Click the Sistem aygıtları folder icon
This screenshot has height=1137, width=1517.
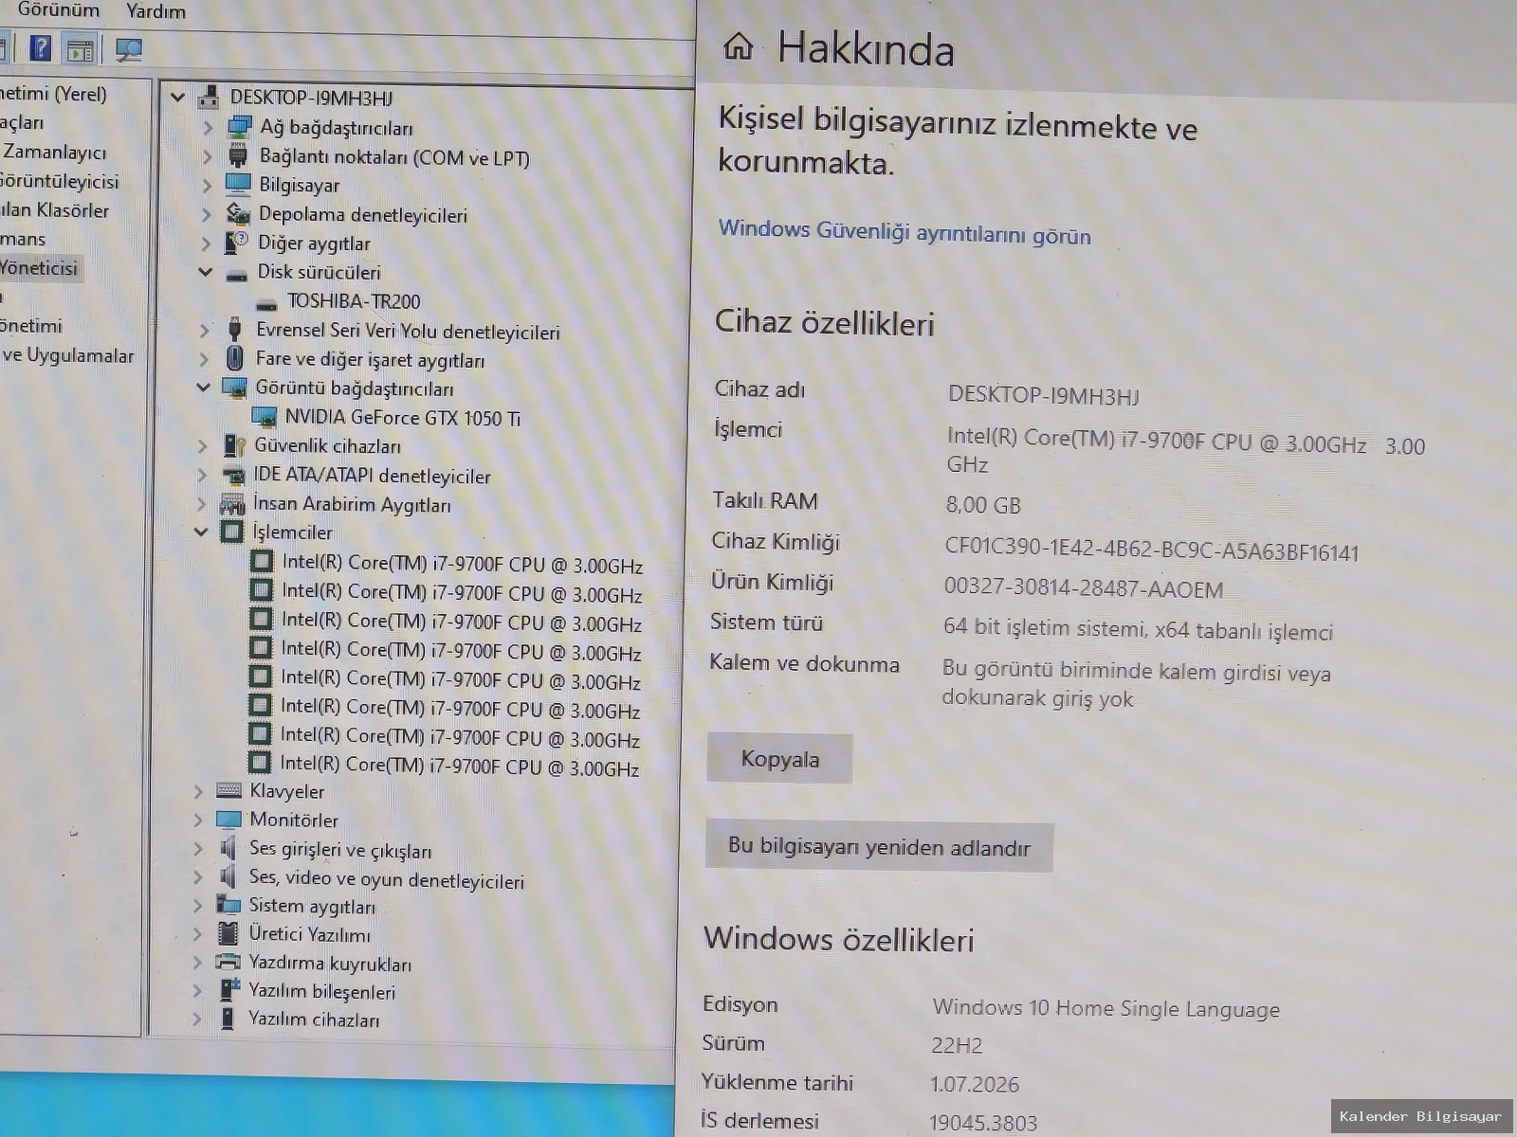(228, 905)
